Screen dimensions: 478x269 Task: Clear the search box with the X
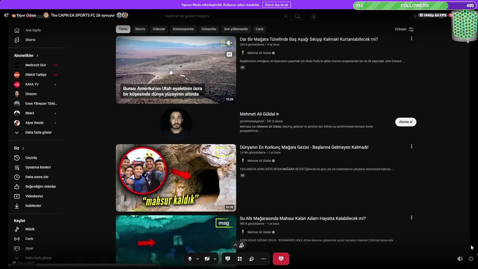pos(286,16)
